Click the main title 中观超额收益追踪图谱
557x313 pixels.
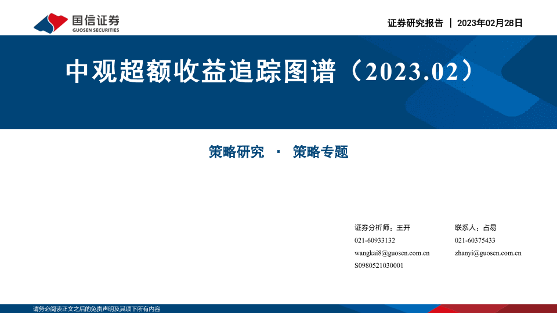click(x=201, y=72)
